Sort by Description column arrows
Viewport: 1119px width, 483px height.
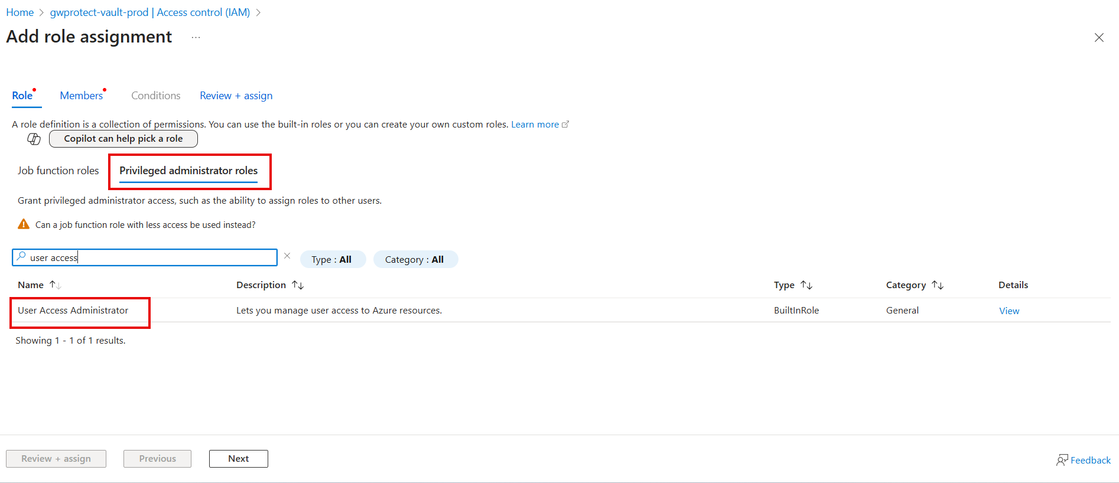coord(298,285)
